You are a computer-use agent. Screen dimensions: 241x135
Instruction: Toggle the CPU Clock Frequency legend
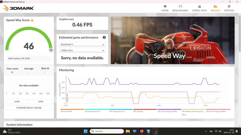pyautogui.click(x=169, y=110)
